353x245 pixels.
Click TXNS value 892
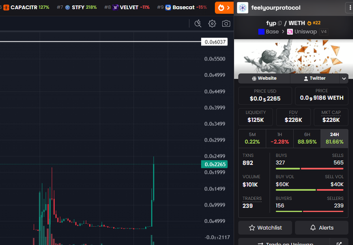pyautogui.click(x=248, y=163)
